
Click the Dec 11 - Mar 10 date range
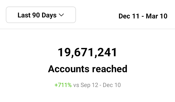click(x=143, y=16)
